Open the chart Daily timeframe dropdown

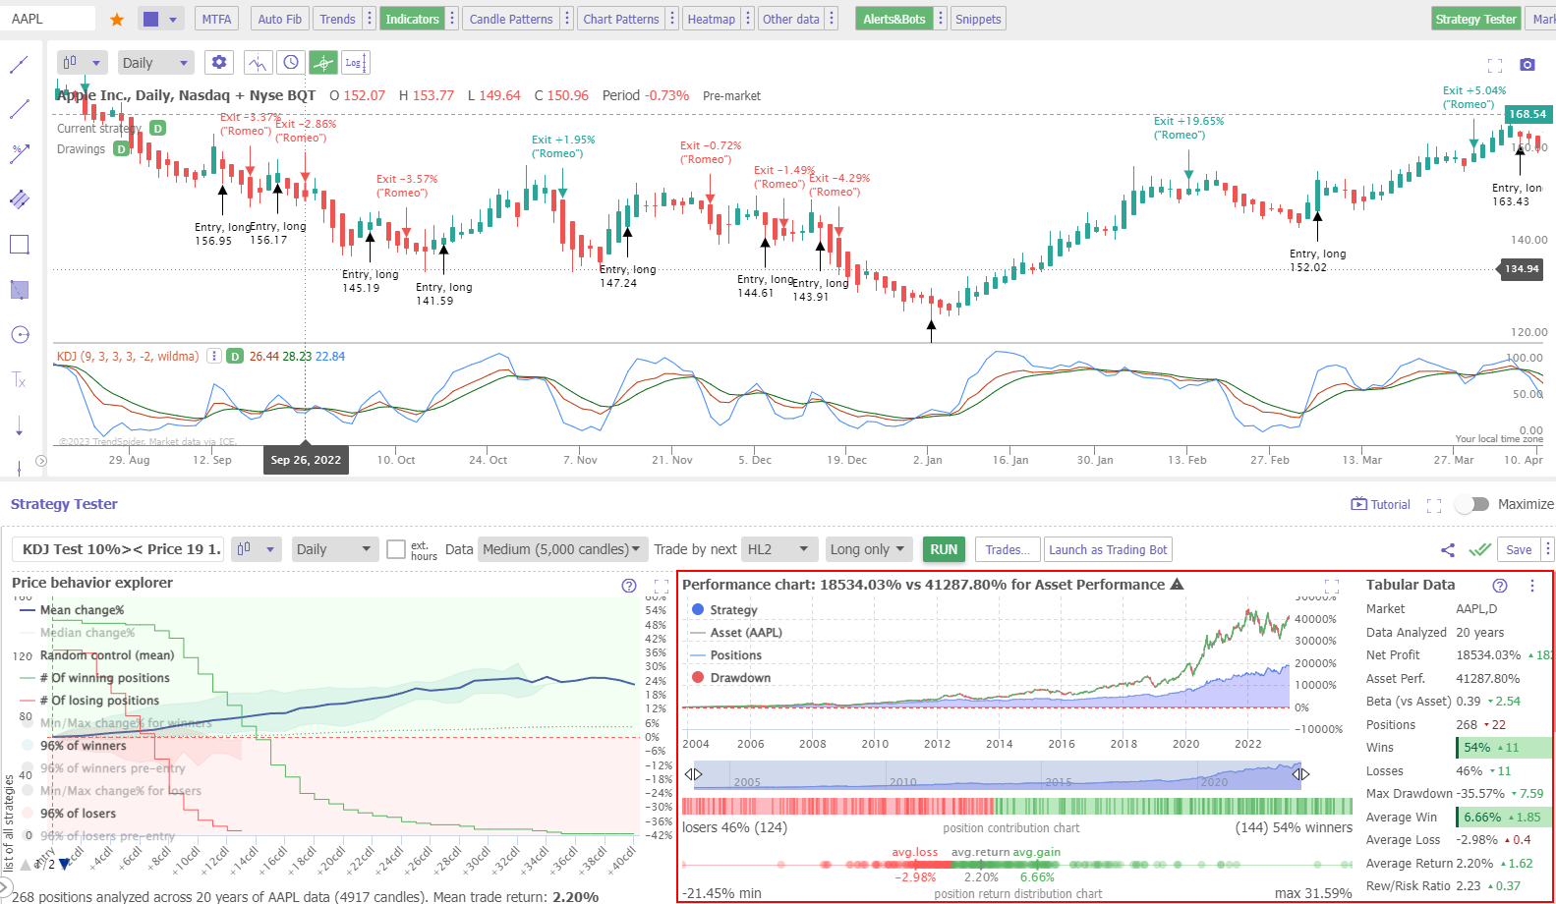tap(155, 63)
